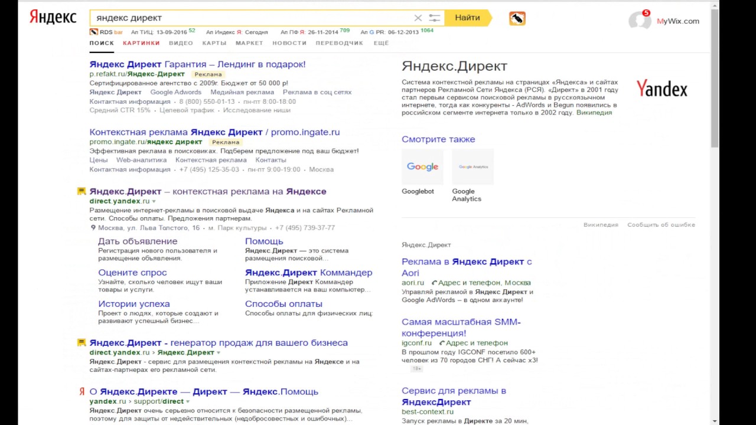Open advanced search settings sliders icon
This screenshot has width=756, height=425.
click(x=435, y=18)
